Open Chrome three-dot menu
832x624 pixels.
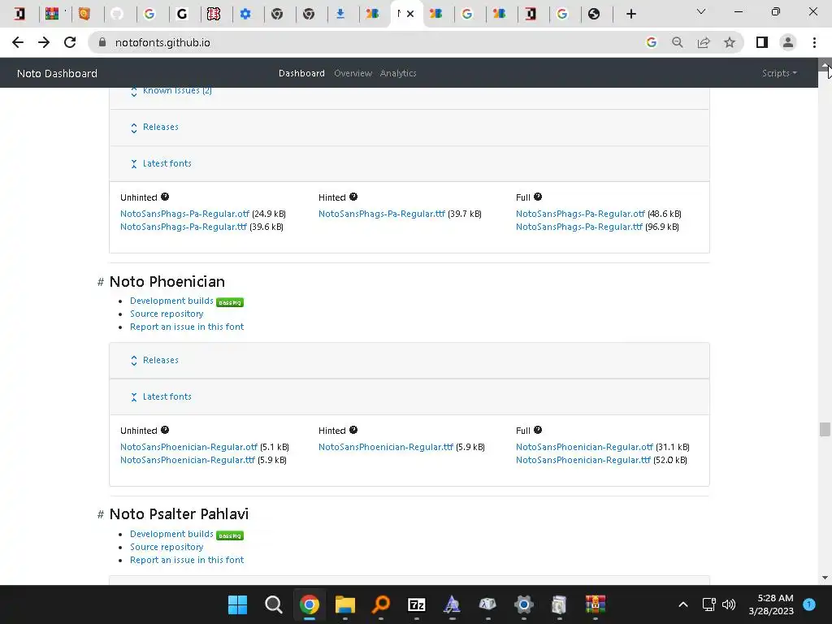814,42
